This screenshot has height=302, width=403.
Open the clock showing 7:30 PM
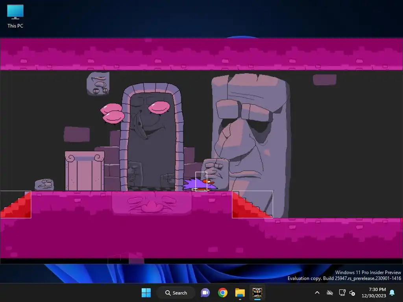click(374, 293)
